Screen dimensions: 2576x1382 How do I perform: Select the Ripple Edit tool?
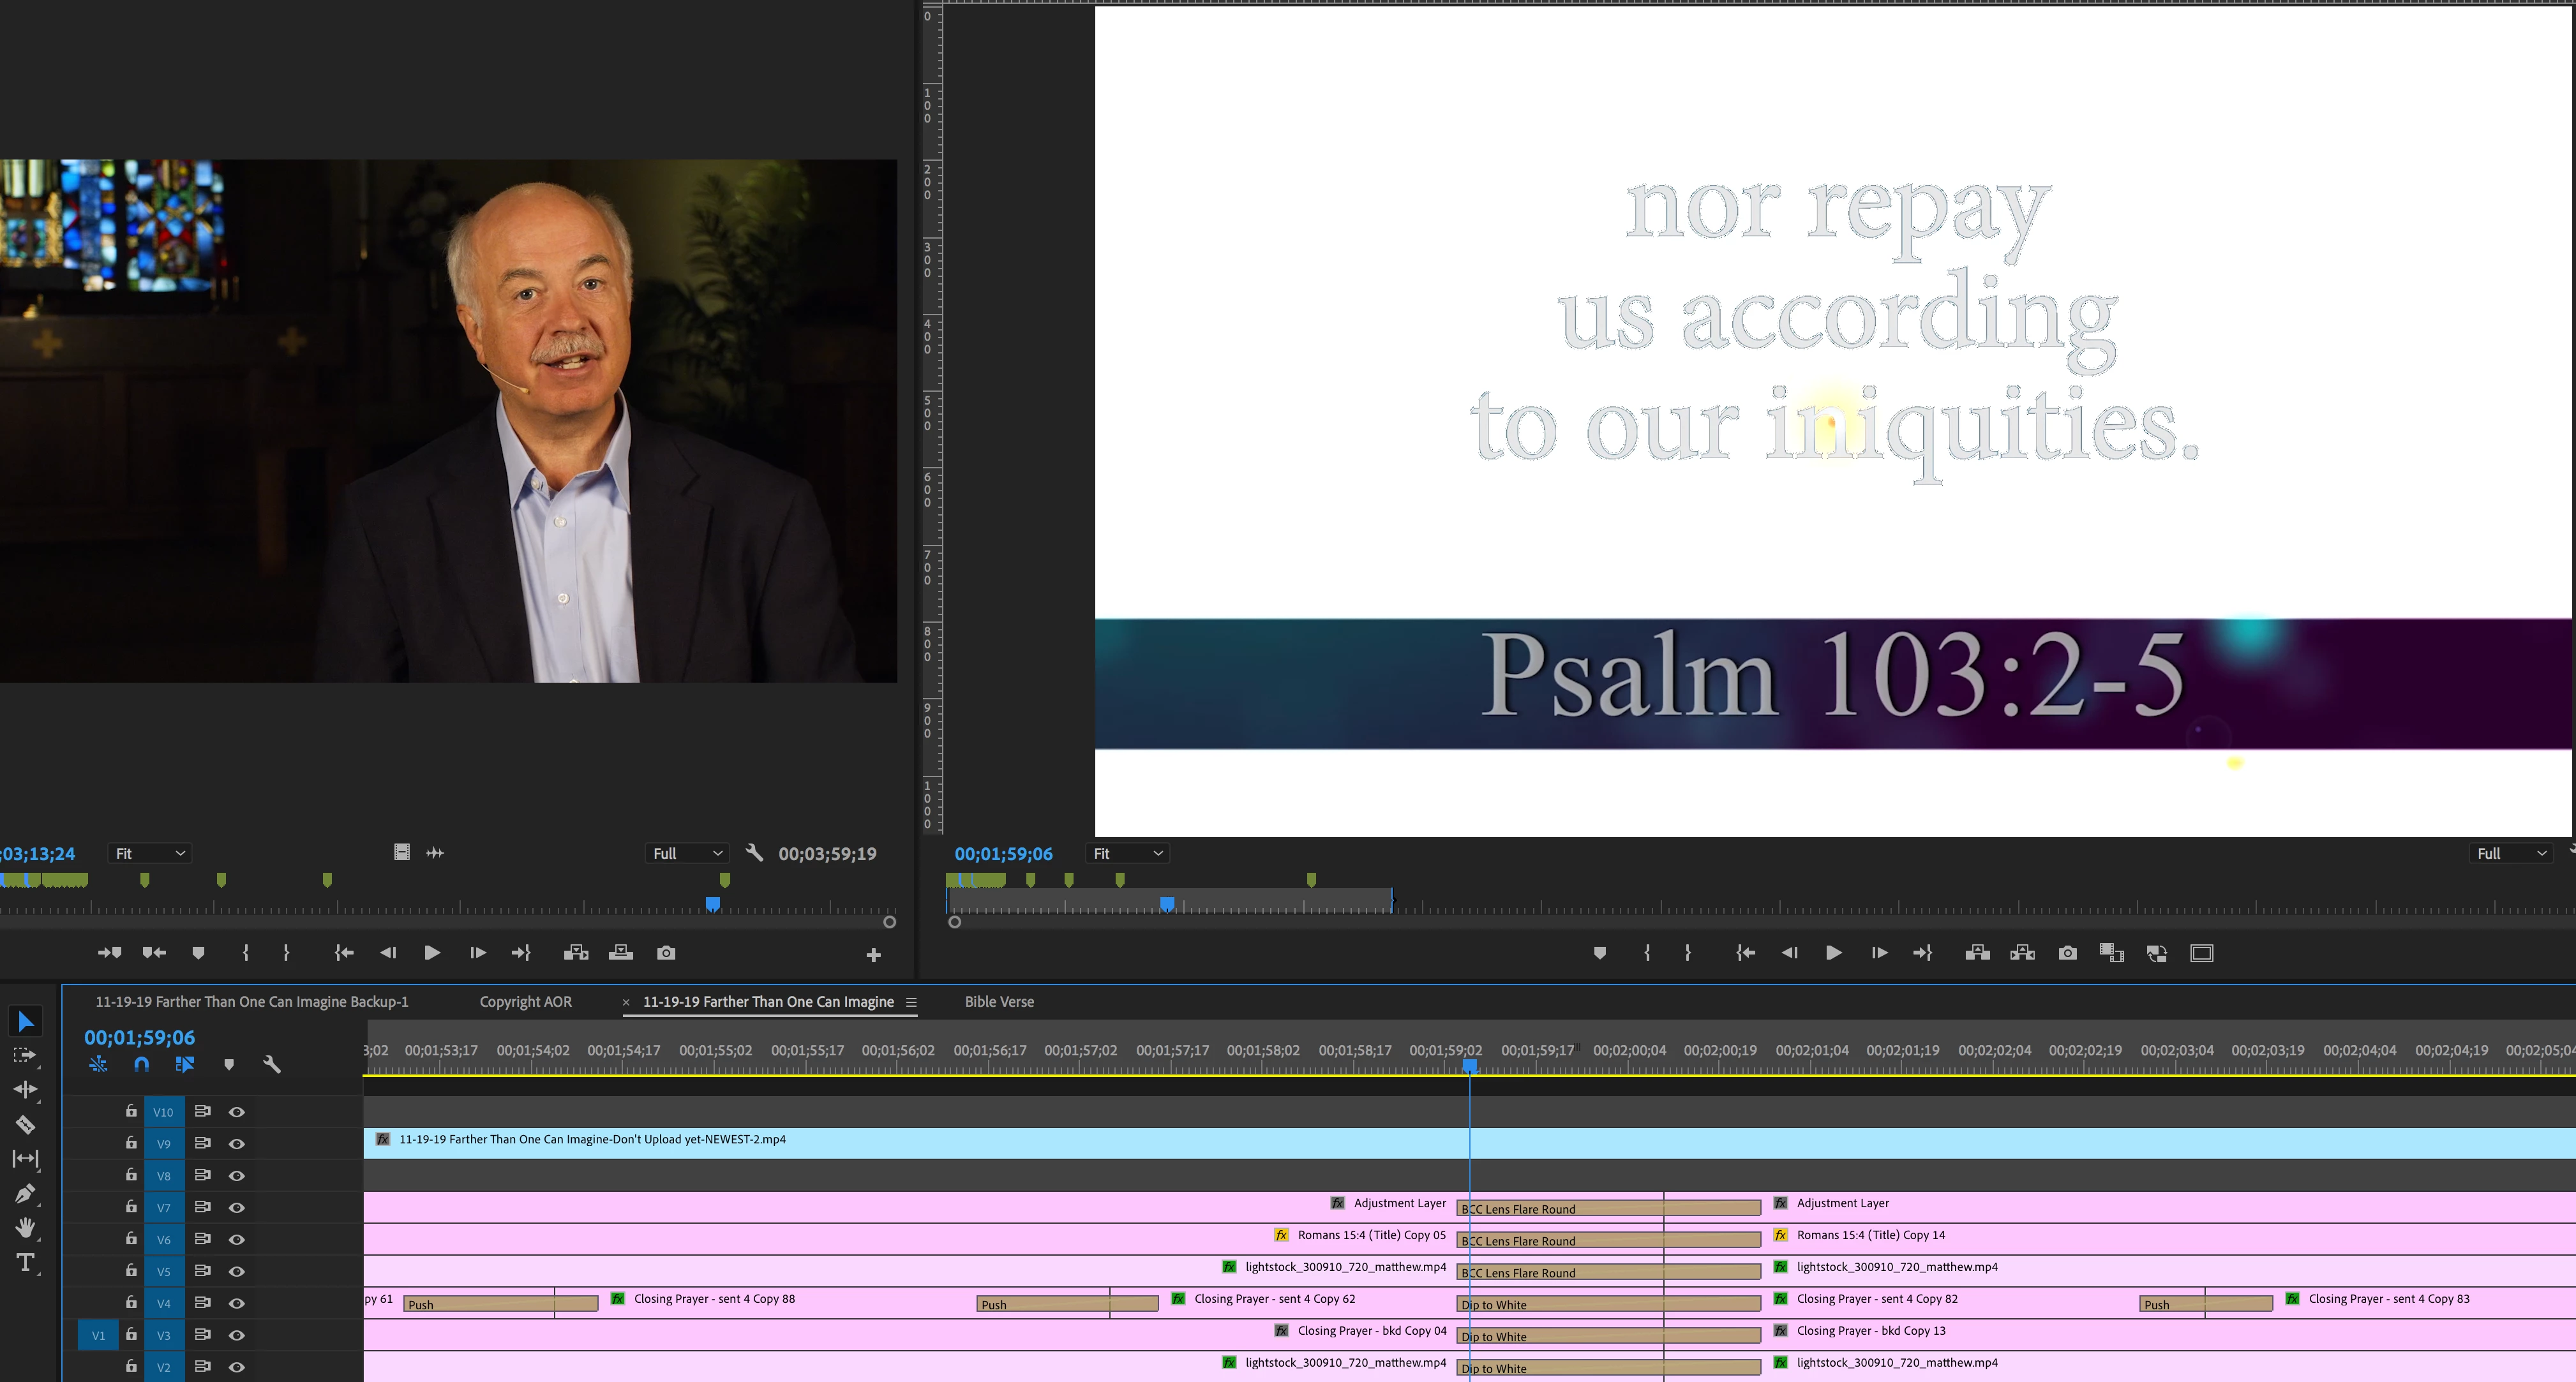click(x=26, y=1090)
